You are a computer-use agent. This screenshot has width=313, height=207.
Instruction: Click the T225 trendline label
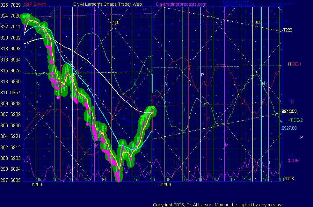pyautogui.click(x=288, y=30)
